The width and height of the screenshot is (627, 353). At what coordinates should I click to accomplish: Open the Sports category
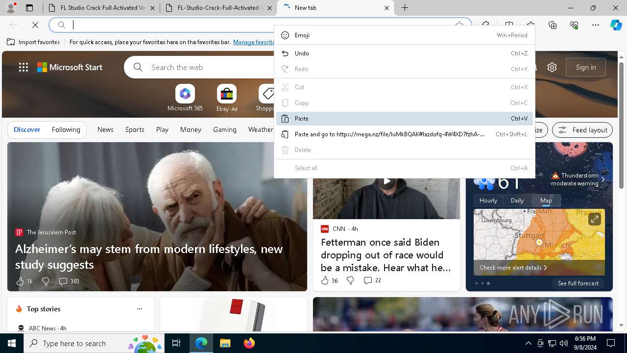pyautogui.click(x=135, y=130)
